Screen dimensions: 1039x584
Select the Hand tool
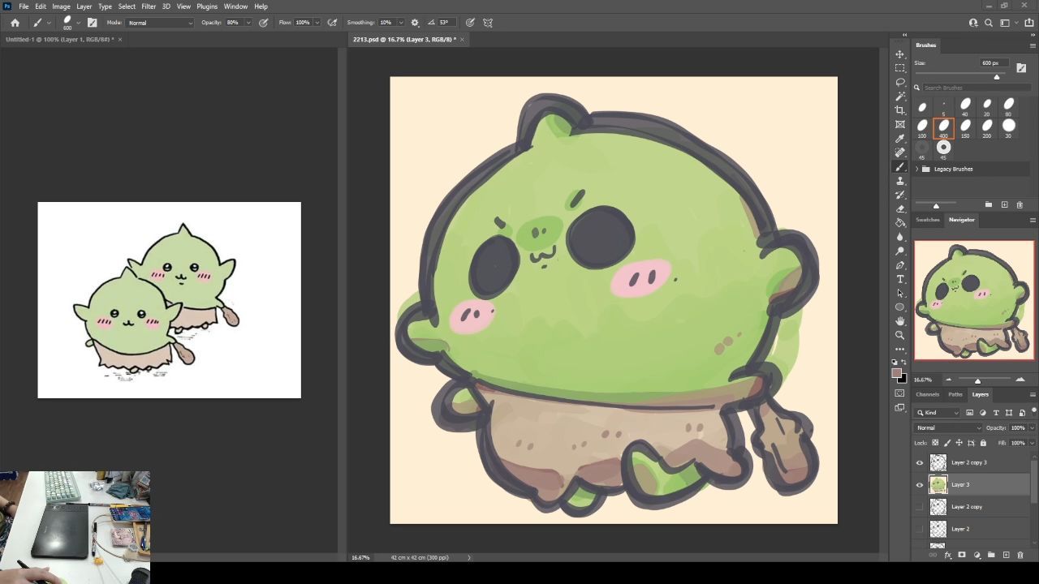pos(899,321)
